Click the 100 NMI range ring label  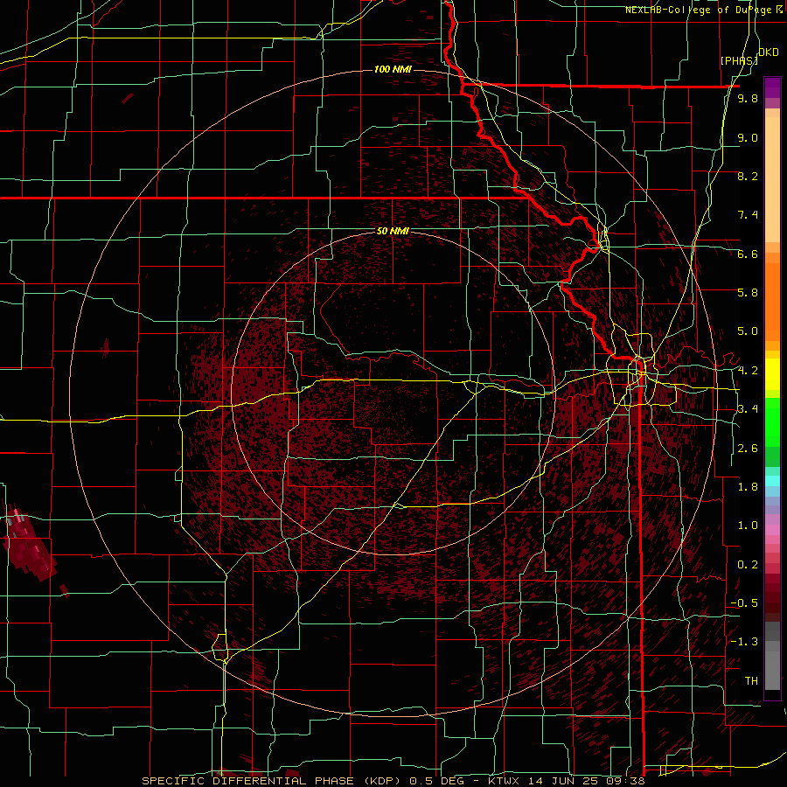coord(393,69)
